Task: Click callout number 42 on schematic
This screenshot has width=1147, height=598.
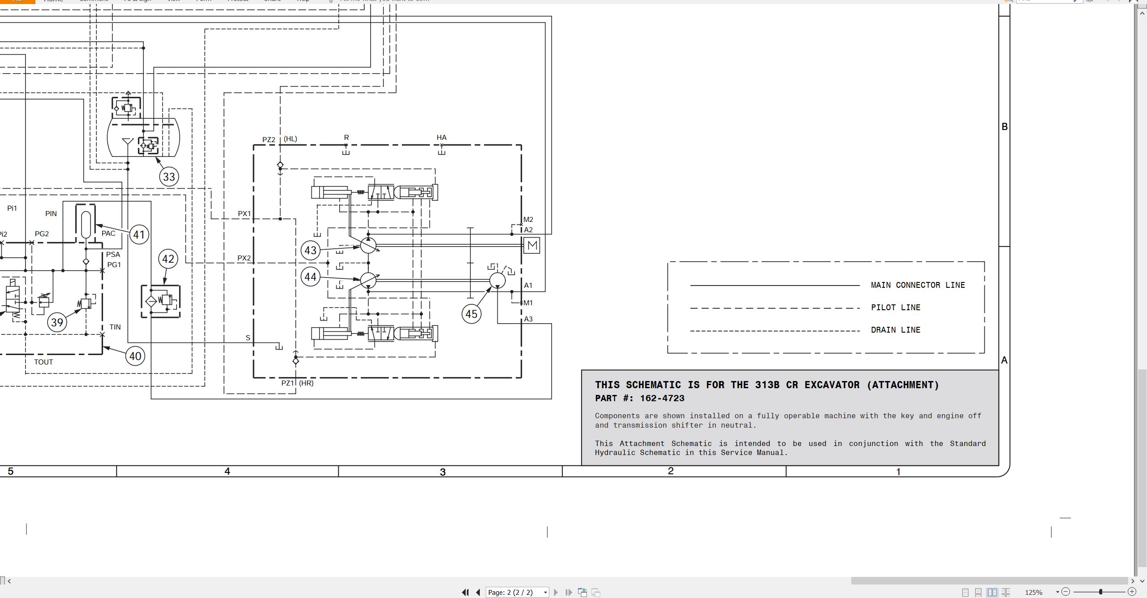Action: pyautogui.click(x=168, y=259)
